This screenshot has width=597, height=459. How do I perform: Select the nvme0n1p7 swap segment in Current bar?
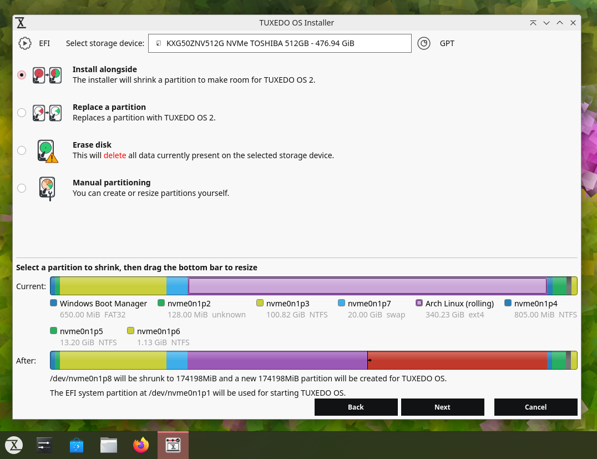[x=177, y=286]
